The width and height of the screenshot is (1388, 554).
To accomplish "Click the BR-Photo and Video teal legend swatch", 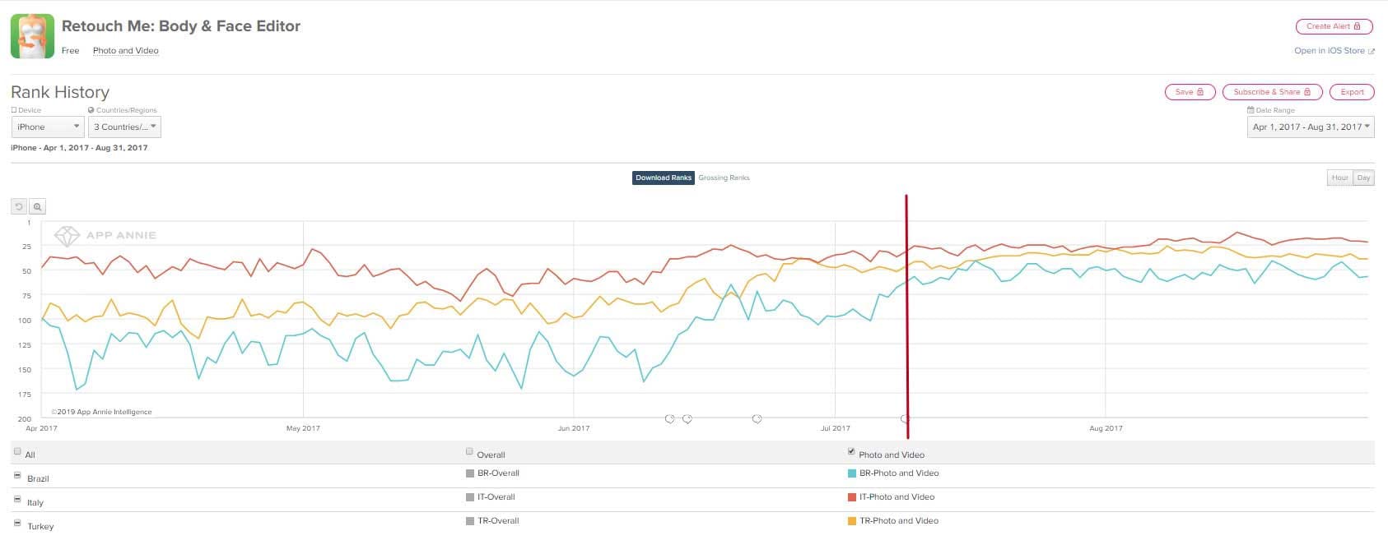I will 852,473.
